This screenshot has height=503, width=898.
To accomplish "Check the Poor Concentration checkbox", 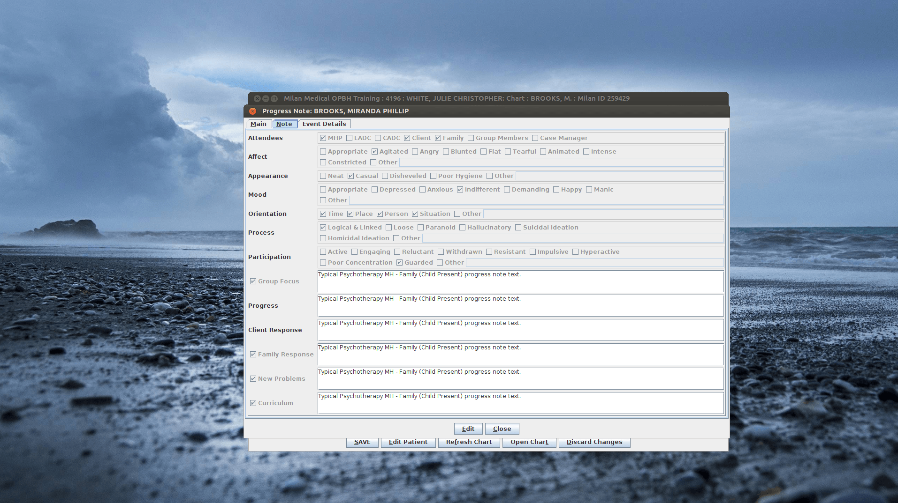I will point(323,262).
